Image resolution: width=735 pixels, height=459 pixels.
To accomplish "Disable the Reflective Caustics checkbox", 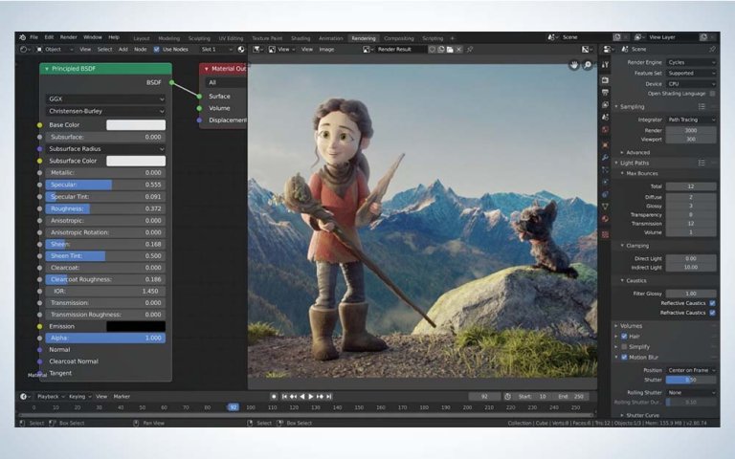I will [712, 303].
